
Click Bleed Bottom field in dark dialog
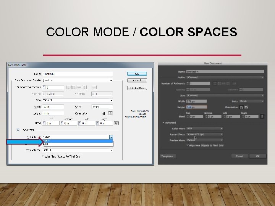(215, 116)
